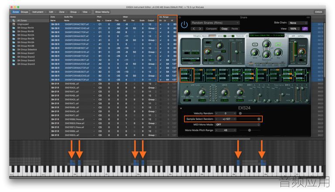Click the edit button in EXS24

293,36
